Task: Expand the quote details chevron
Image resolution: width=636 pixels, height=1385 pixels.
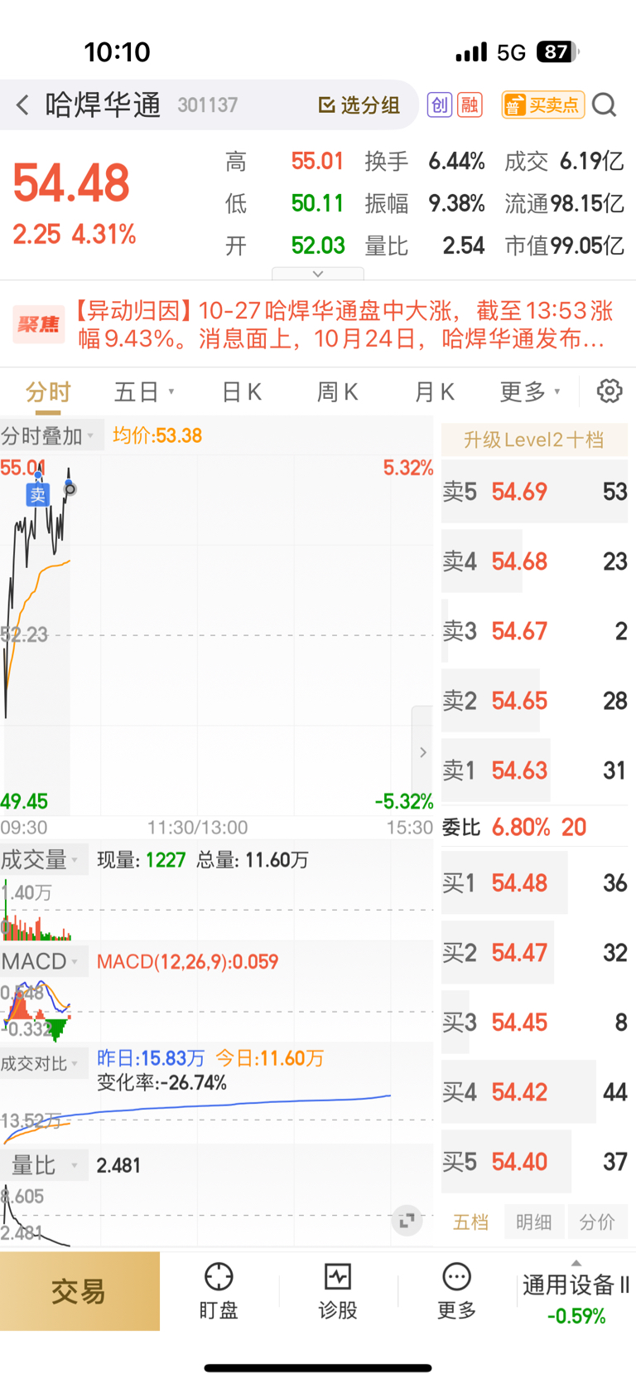Action: (x=318, y=274)
